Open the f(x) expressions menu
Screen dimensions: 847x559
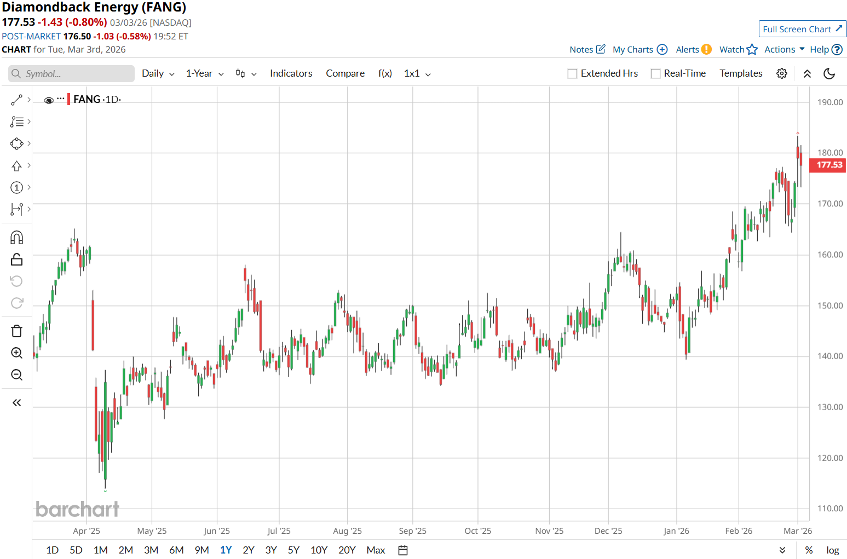pyautogui.click(x=385, y=73)
